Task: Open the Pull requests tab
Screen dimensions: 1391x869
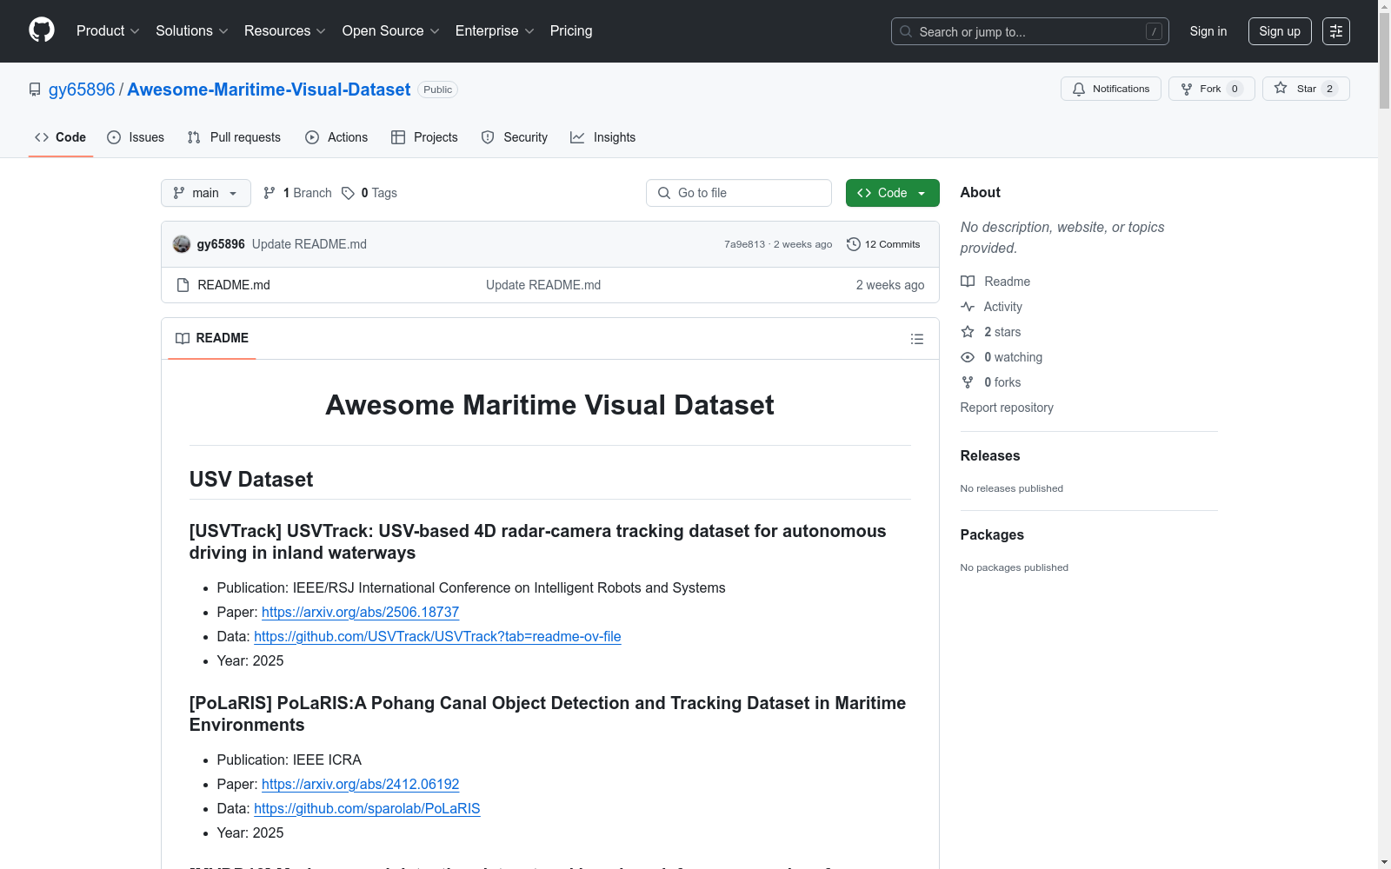Action: tap(234, 137)
